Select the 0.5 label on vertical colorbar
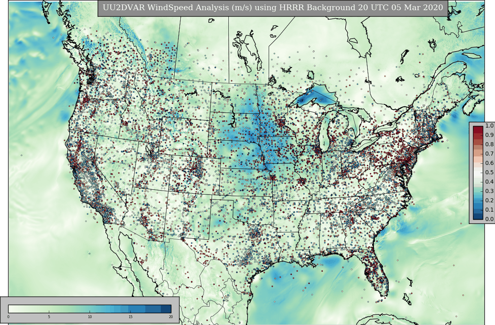The image size is (495, 325). coord(489,172)
